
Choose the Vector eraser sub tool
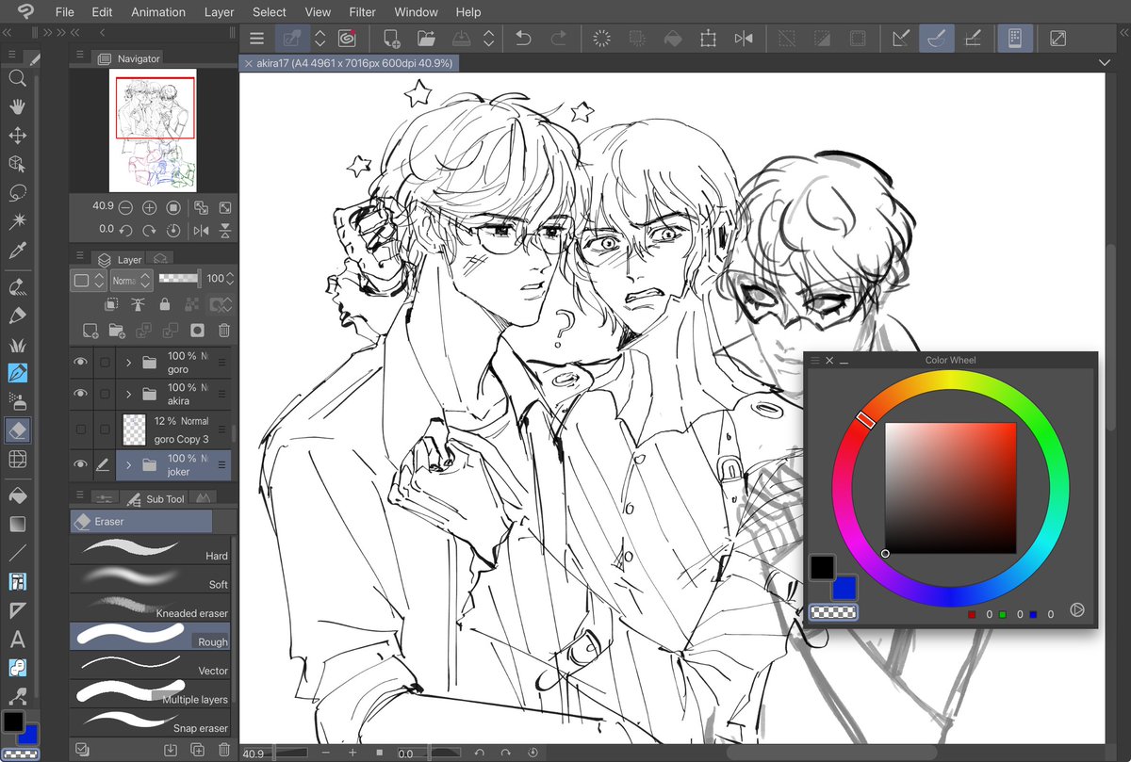pyautogui.click(x=151, y=663)
